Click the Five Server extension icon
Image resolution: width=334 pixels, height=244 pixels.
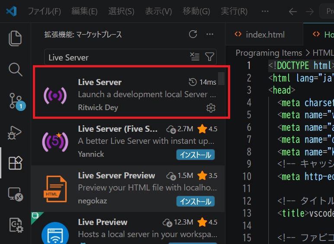55,142
